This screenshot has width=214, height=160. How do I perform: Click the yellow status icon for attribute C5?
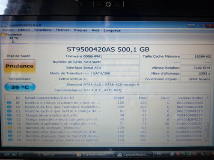pos(10,128)
